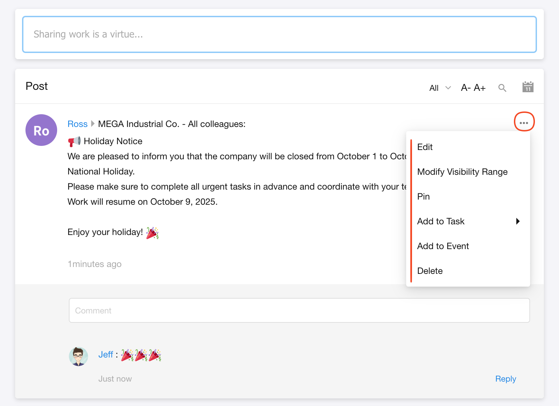
Task: Increase font size with A+ button
Action: click(479, 88)
